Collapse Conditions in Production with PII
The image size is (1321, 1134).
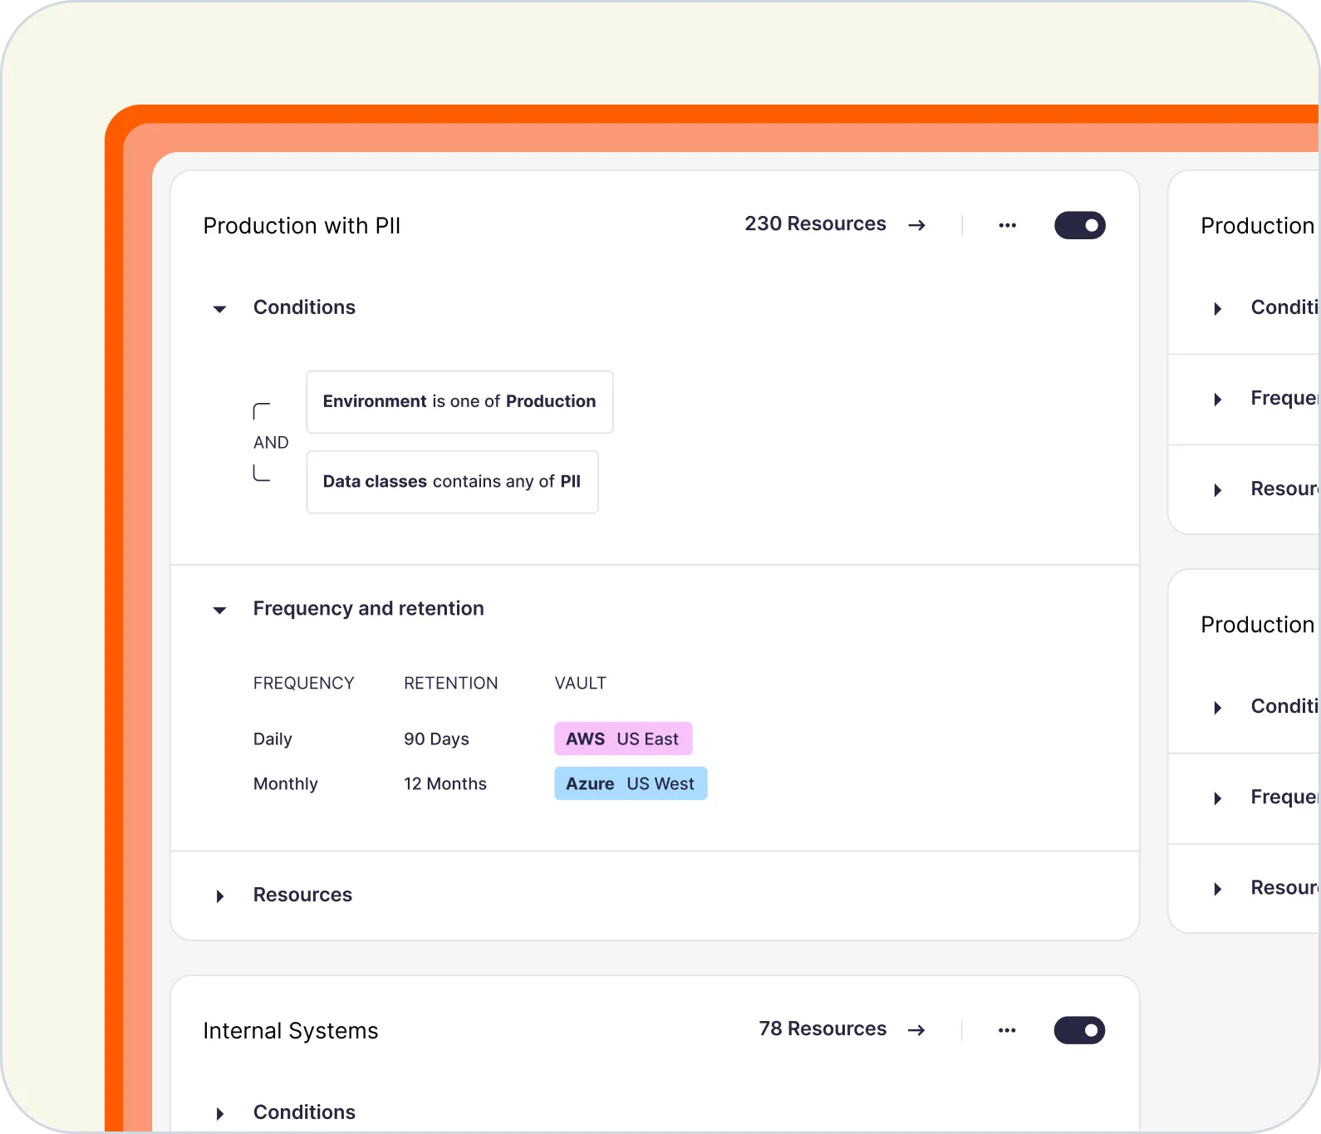click(219, 309)
